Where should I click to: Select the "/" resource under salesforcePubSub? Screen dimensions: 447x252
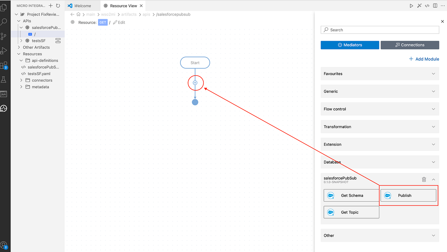click(37, 34)
